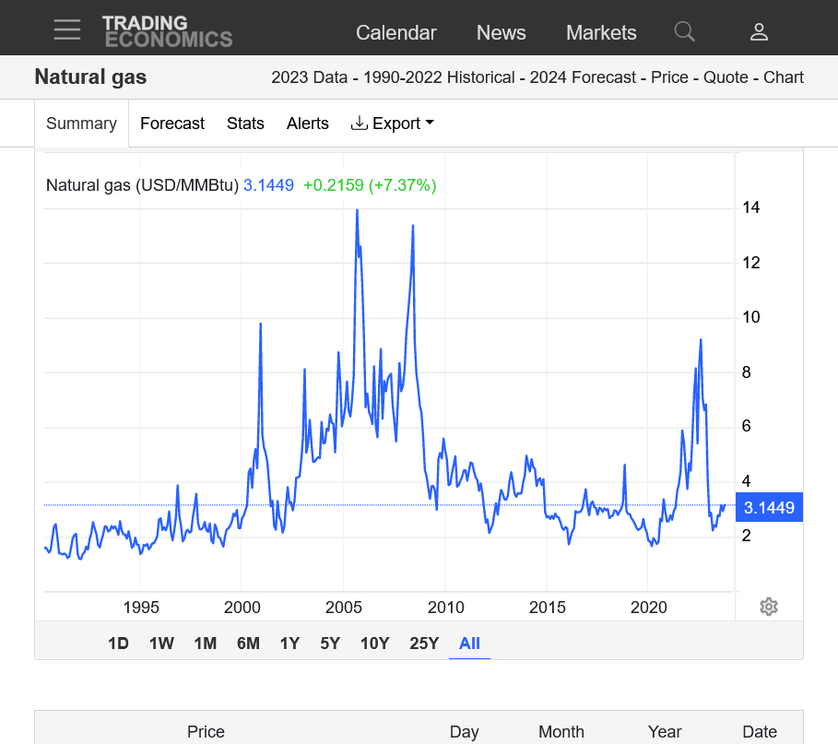
Task: Navigate to Markets page
Action: point(601,32)
